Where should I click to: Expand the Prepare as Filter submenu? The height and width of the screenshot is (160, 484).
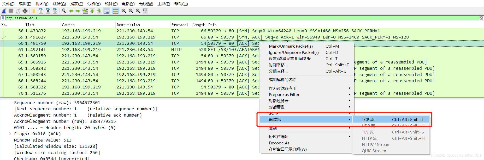(x=307, y=94)
